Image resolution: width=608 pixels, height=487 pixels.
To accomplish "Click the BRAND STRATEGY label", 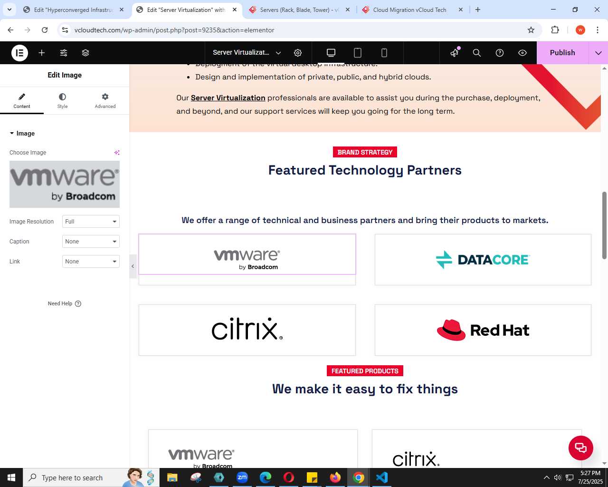I will click(x=365, y=152).
